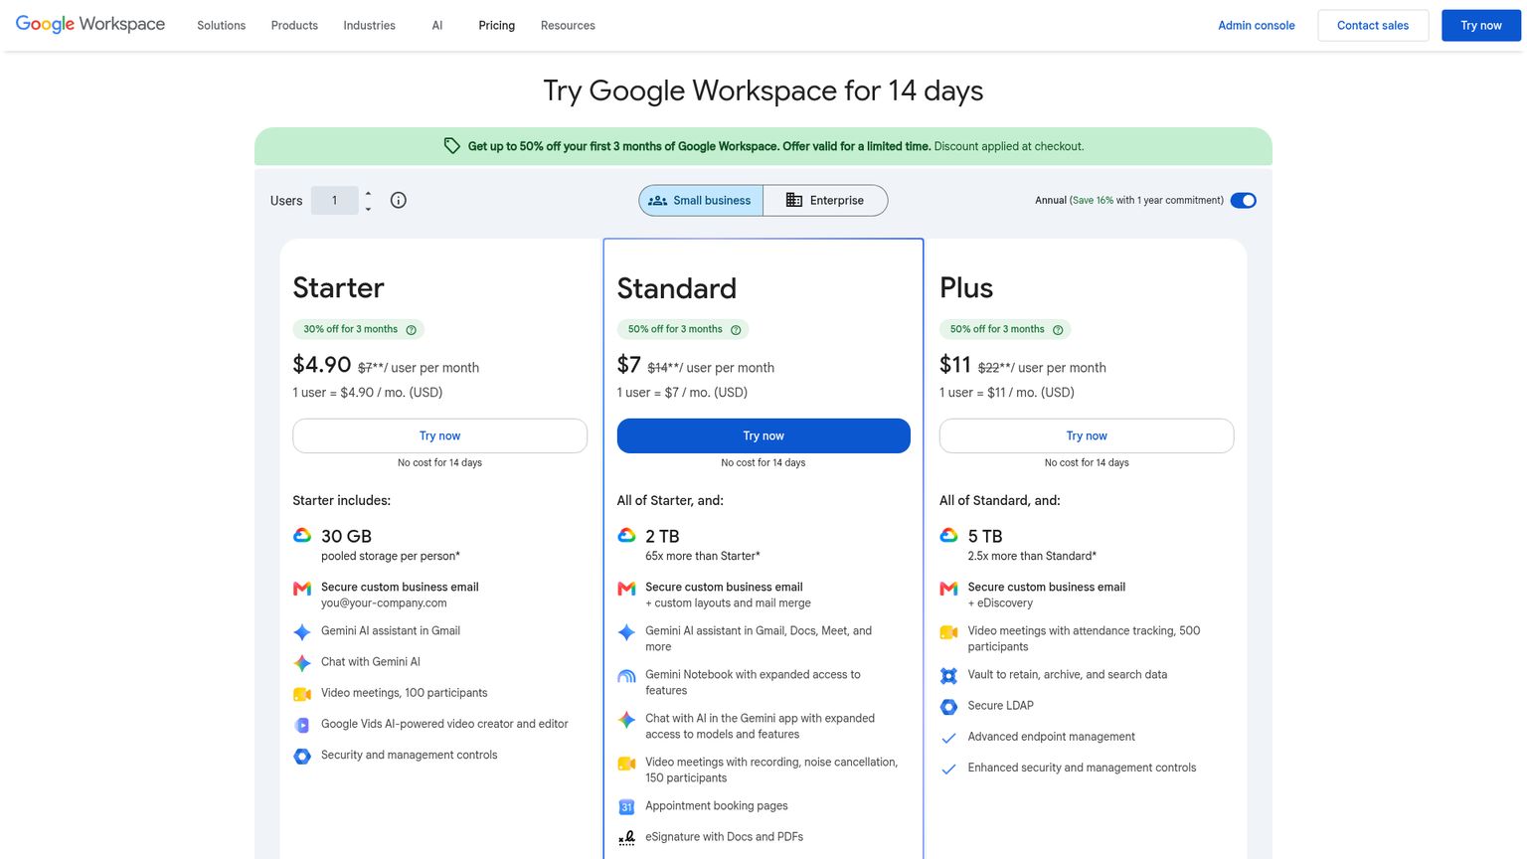The width and height of the screenshot is (1527, 859).
Task: Click the Contact sales button
Action: 1372,25
